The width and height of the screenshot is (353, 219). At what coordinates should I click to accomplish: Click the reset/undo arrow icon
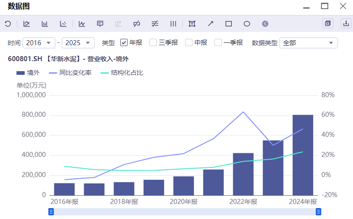(8, 24)
